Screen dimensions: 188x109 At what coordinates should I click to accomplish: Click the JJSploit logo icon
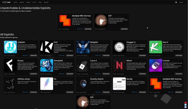[10, 47]
